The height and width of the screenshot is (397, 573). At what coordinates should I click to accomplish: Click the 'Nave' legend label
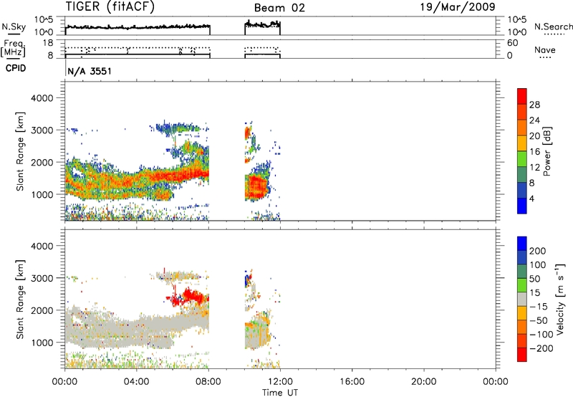coord(545,49)
